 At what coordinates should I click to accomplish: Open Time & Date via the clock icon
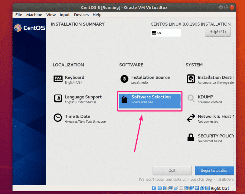pyautogui.click(x=58, y=118)
